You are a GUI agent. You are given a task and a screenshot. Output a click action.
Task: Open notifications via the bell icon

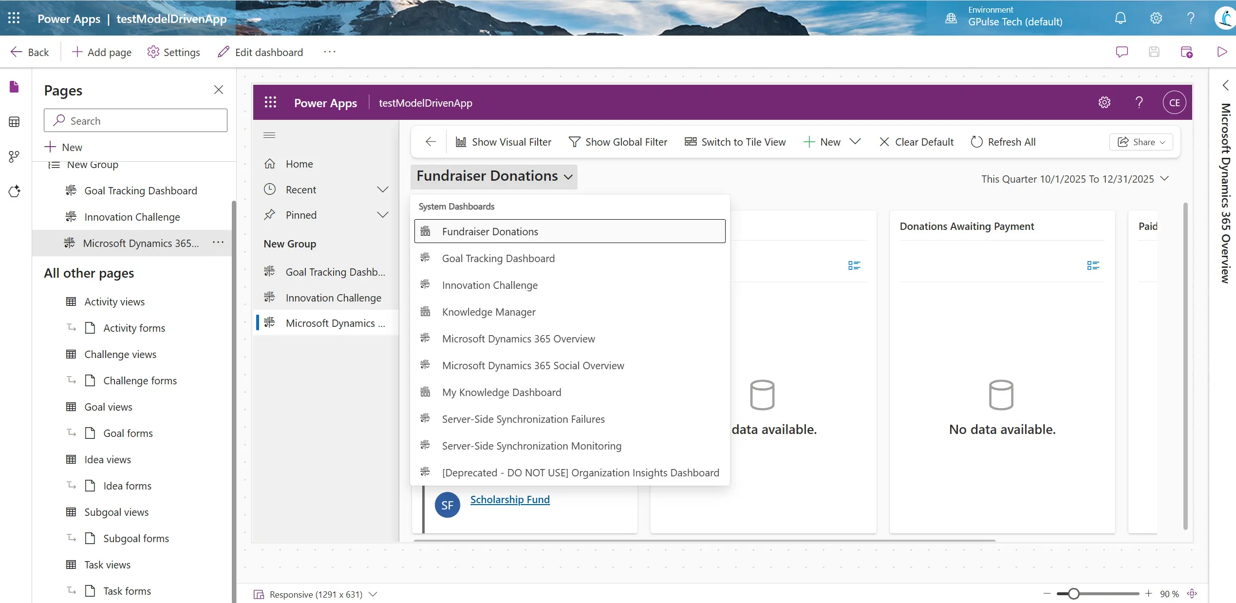coord(1121,18)
